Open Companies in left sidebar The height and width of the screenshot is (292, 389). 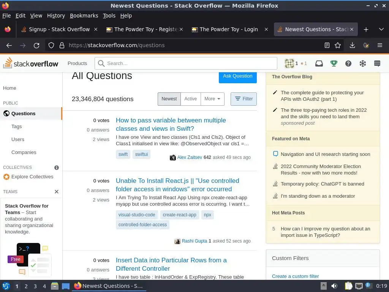click(x=24, y=152)
